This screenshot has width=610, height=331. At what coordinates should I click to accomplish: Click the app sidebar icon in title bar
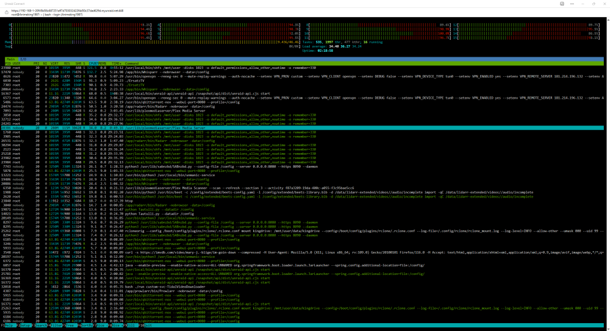click(x=562, y=4)
